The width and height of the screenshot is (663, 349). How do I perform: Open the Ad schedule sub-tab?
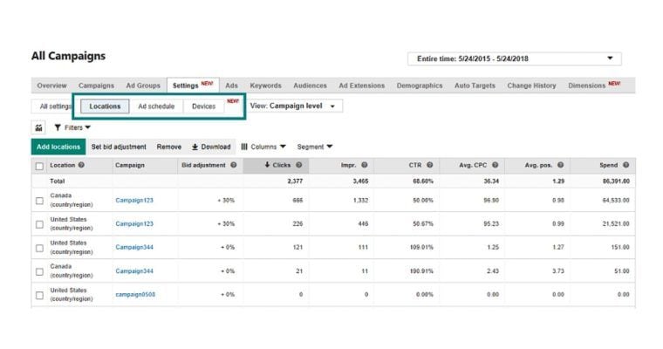[156, 106]
